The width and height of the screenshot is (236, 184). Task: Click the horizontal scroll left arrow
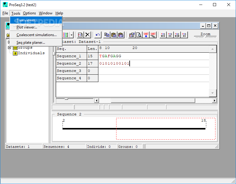97,100
